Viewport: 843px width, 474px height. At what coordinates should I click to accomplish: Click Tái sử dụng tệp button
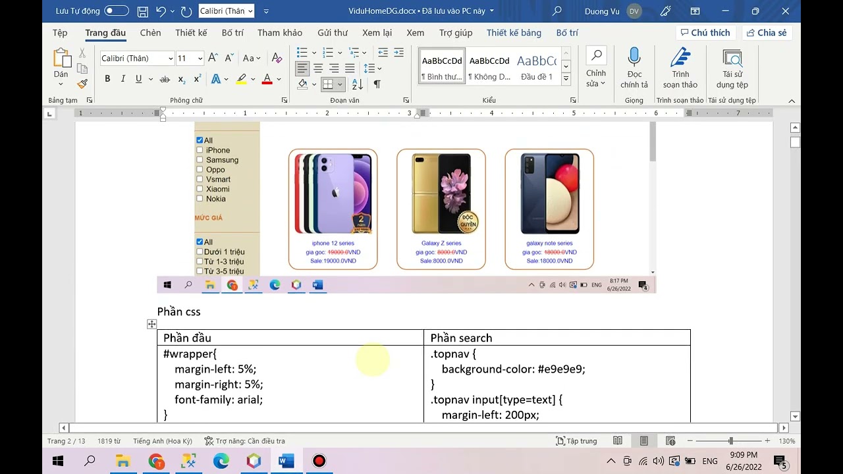point(732,68)
